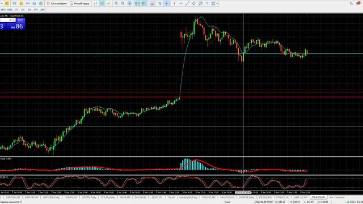Select the M15 timeframe

click(x=3, y=10)
